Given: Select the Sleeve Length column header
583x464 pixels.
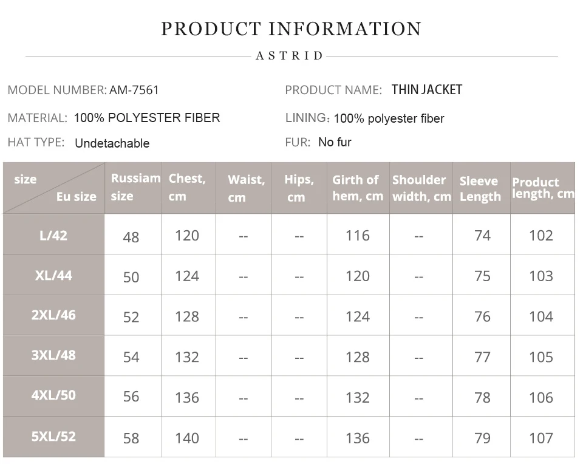Looking at the screenshot, I should click(480, 188).
